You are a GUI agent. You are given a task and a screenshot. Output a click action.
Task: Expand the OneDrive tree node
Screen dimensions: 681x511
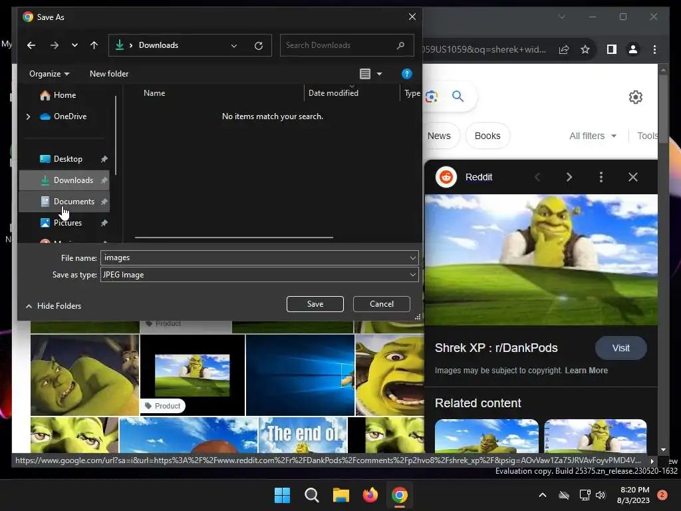point(28,116)
